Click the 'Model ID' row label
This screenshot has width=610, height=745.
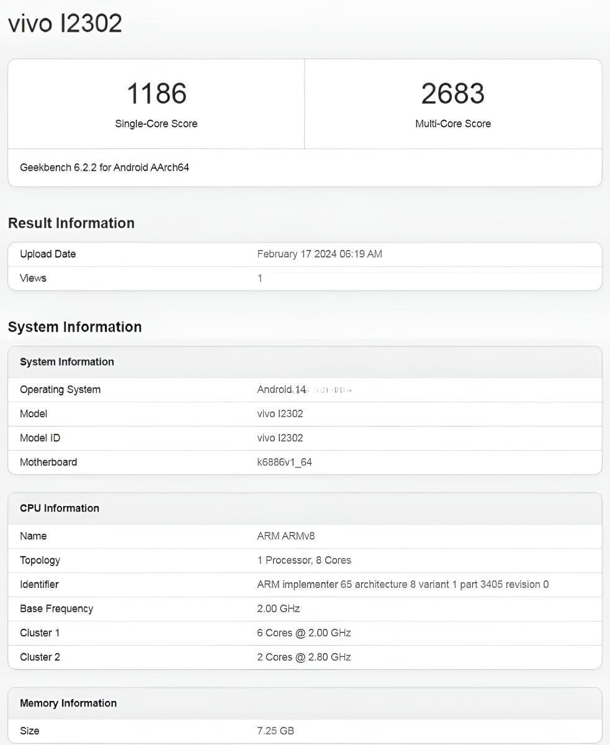coord(40,438)
